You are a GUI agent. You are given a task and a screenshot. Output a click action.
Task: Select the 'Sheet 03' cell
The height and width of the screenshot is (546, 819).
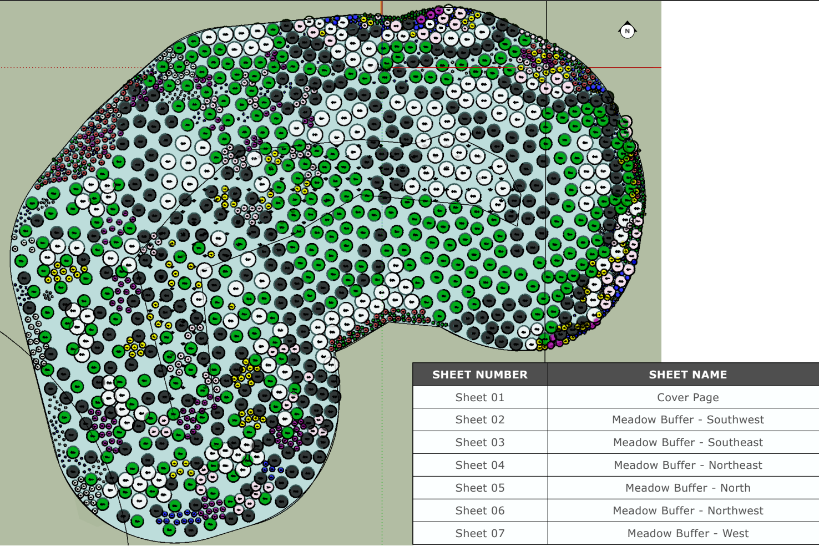click(480, 442)
